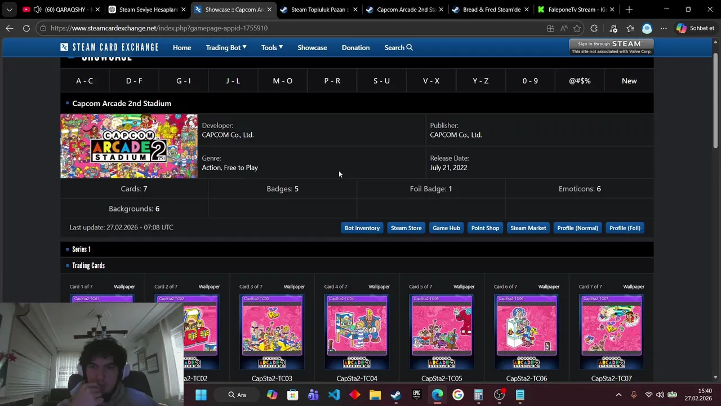
Task: Open the Windows Start menu
Action: [201, 395]
